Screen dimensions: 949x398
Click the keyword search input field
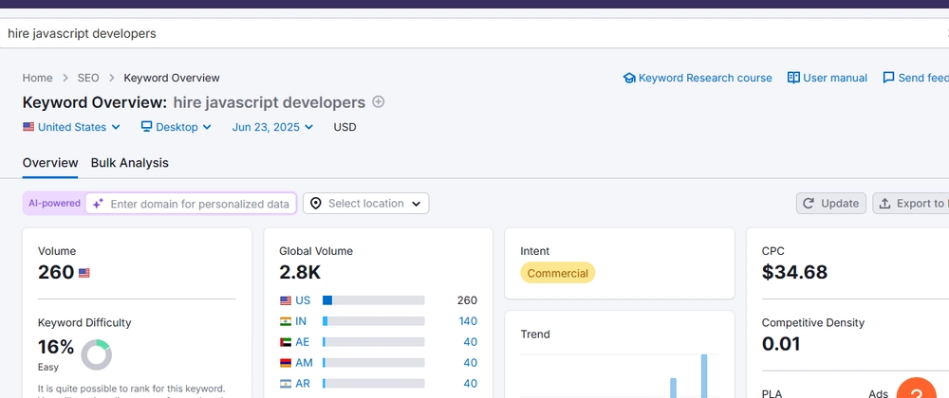point(474,33)
